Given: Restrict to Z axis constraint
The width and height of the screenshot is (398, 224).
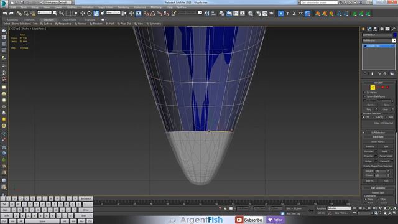Looking at the screenshot, I should (294, 13).
